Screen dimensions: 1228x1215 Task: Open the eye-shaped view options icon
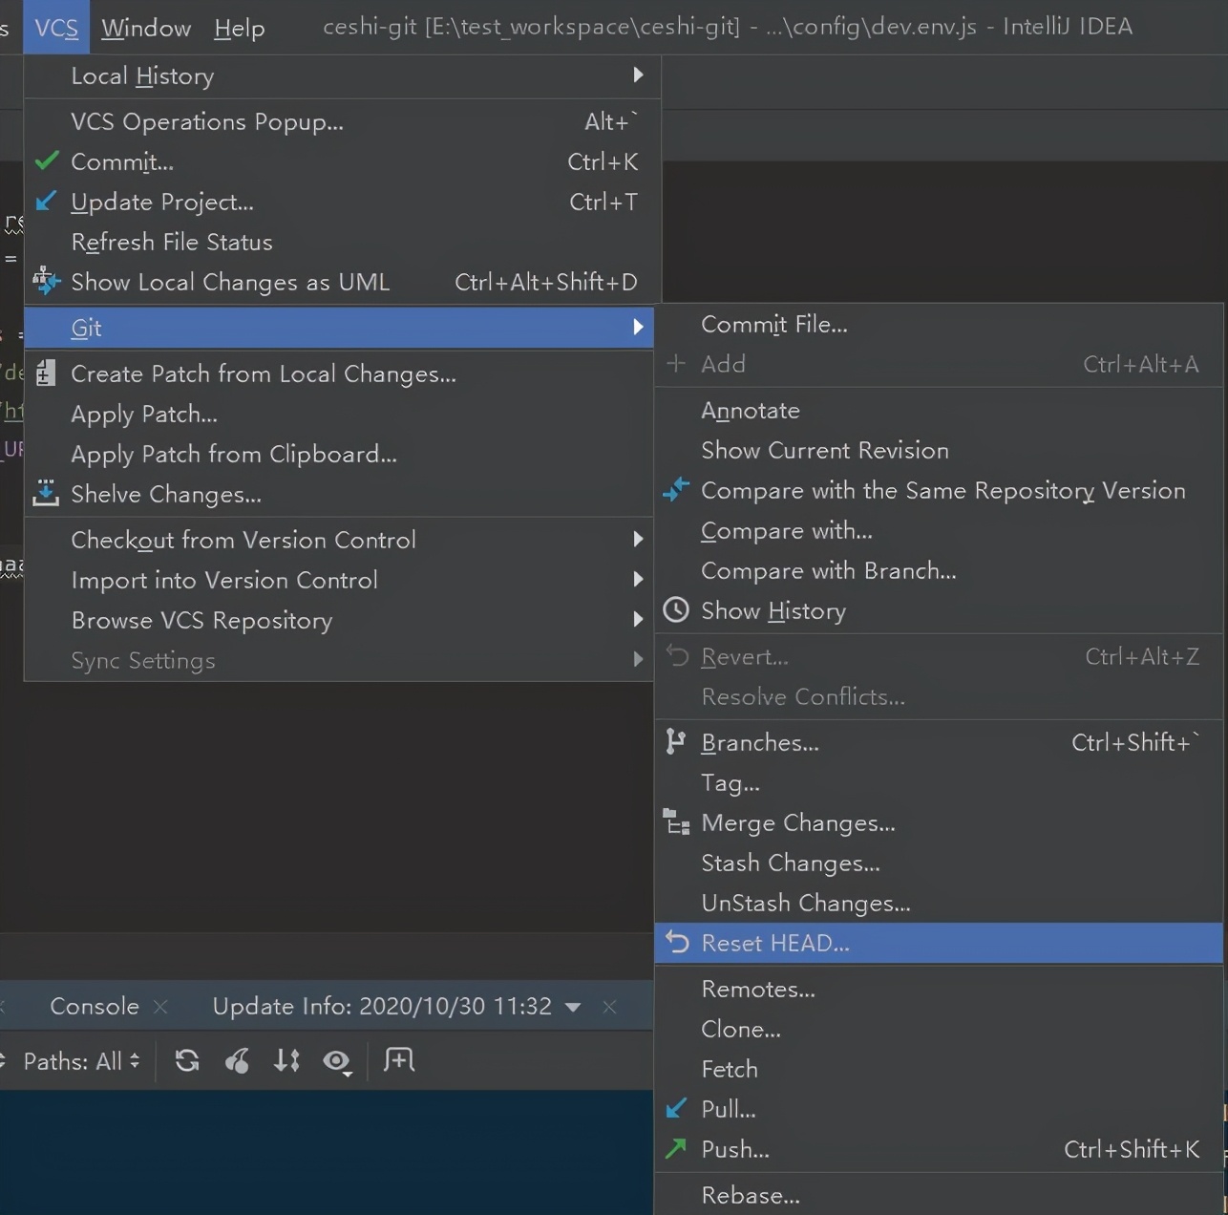tap(337, 1061)
